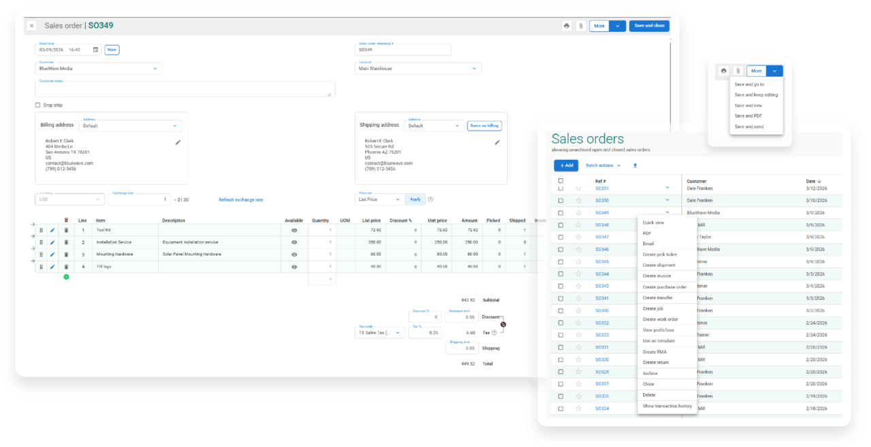Edit the Tool Kit line with its pencil
Screen dimensions: 871x447
[x=53, y=230]
